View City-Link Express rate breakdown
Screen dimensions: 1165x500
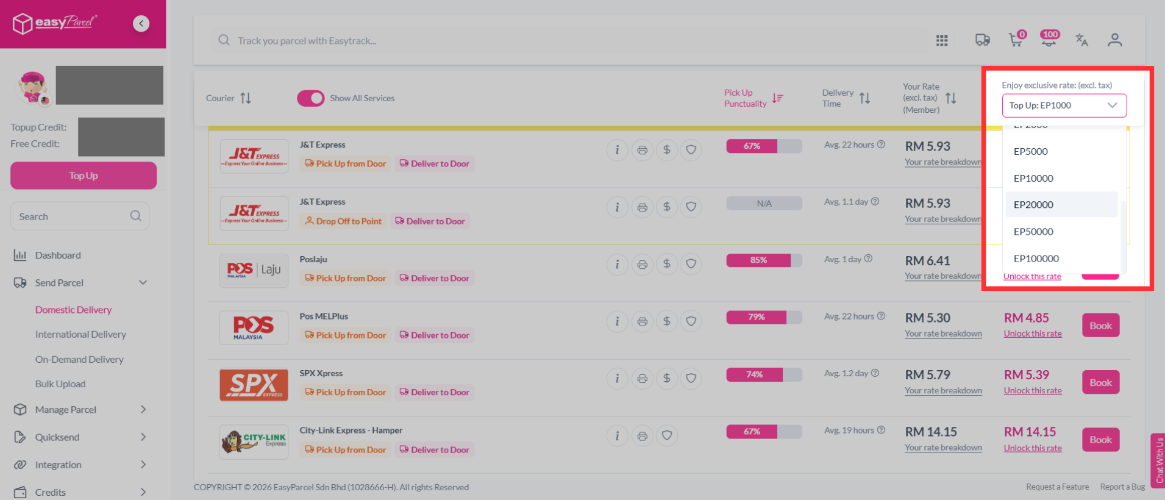pos(943,448)
